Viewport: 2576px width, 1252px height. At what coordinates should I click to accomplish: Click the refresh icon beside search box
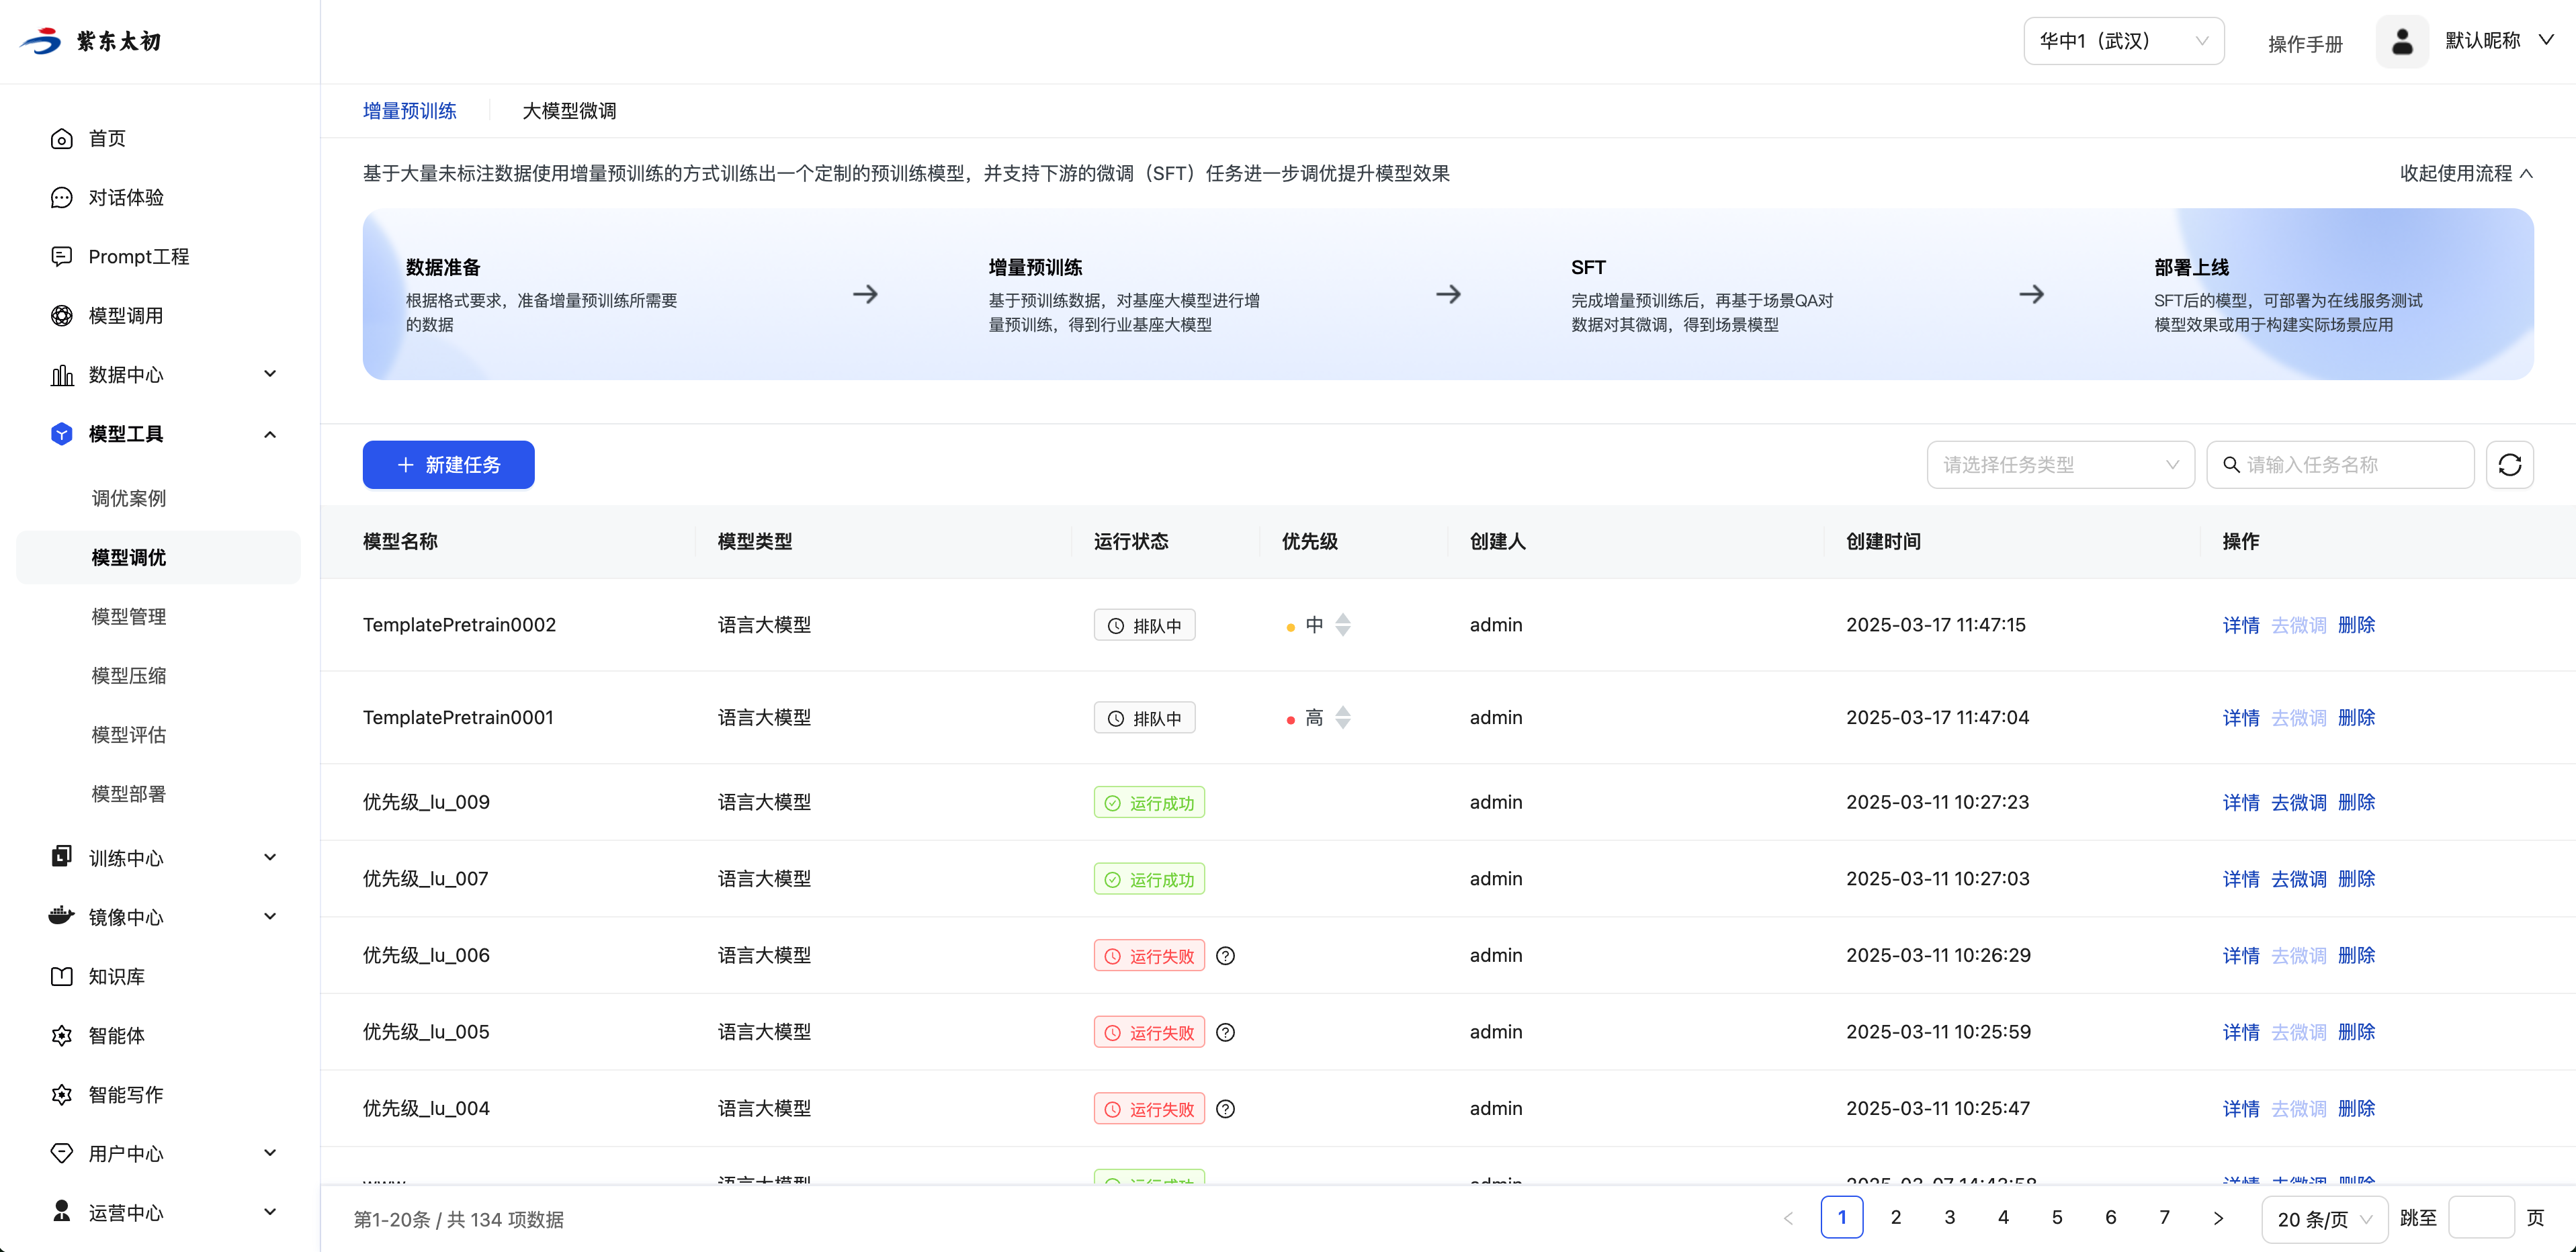point(2509,465)
